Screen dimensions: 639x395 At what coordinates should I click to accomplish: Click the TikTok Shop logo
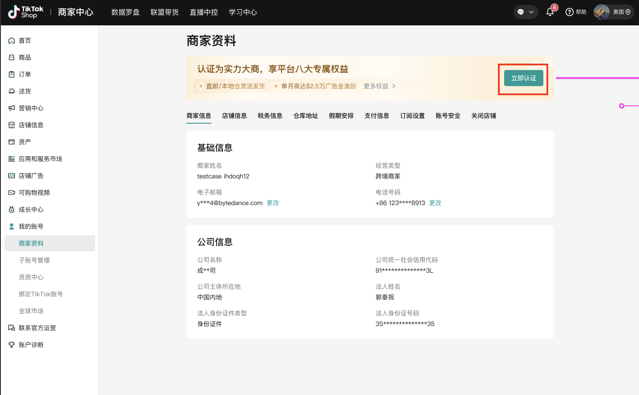click(26, 12)
